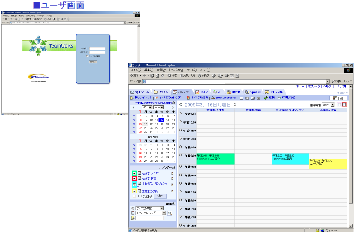Select the year view icon in calendar toolbar
The height and width of the screenshot is (233, 355).
258,98
